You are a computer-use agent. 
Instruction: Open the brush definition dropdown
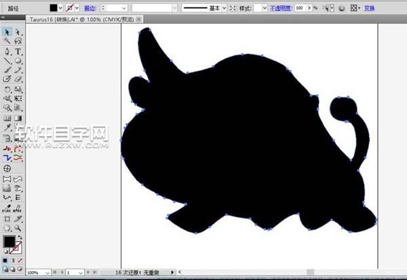tap(174, 8)
